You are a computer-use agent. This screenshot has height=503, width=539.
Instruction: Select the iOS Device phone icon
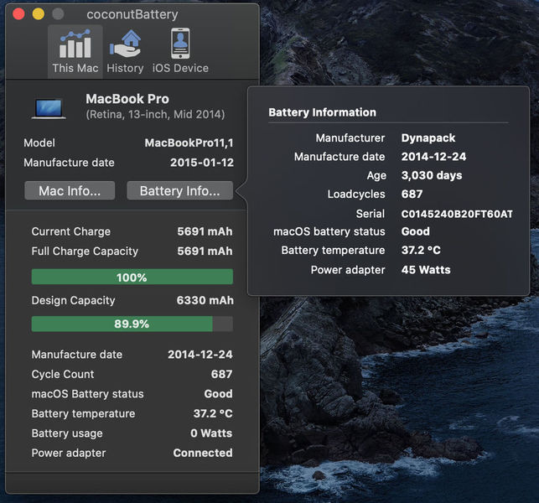(180, 44)
